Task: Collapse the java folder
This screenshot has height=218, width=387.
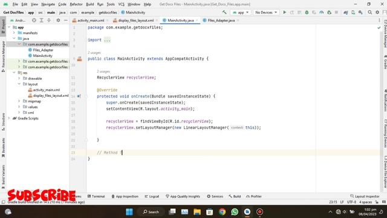Action: click(x=14, y=38)
